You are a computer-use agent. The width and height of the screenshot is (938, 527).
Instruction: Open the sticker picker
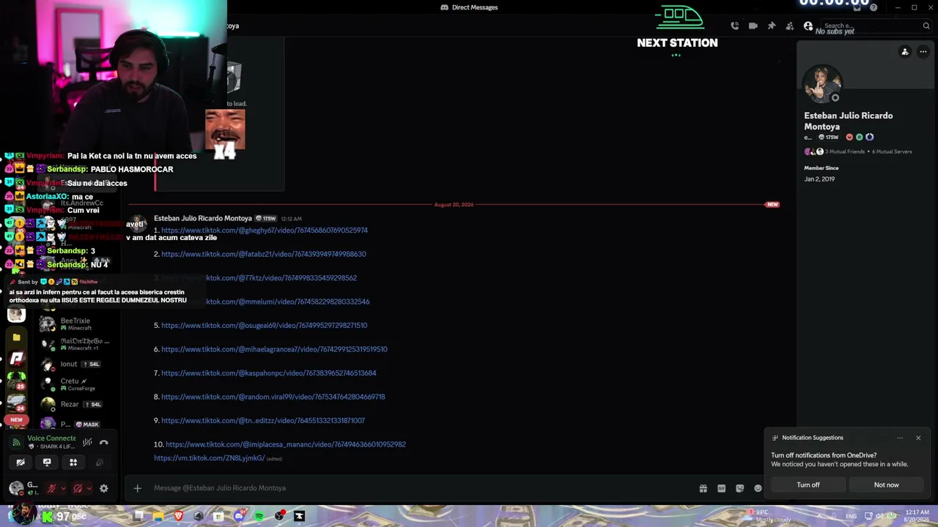(x=740, y=488)
